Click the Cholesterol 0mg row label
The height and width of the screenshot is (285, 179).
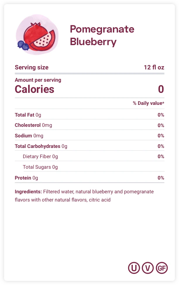coord(33,125)
